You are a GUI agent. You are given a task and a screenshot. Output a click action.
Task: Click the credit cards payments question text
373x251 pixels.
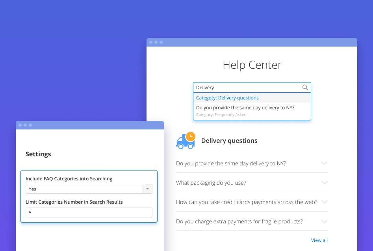[x=247, y=202]
